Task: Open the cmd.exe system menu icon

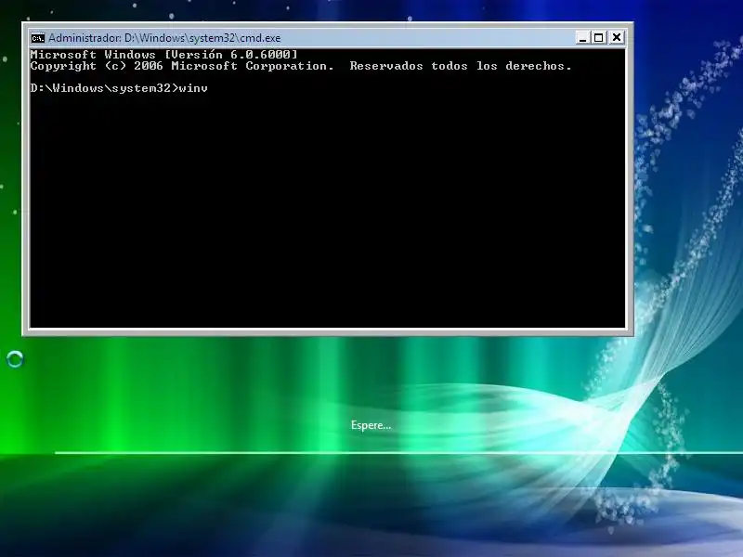Action: point(38,38)
